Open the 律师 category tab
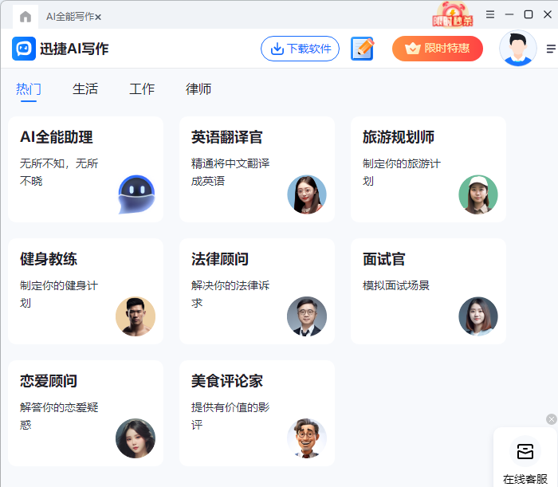 pyautogui.click(x=198, y=89)
